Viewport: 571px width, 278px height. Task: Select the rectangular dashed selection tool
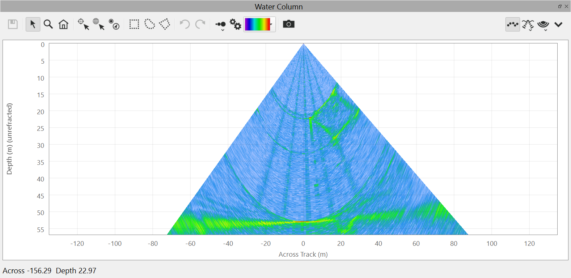[x=134, y=24]
